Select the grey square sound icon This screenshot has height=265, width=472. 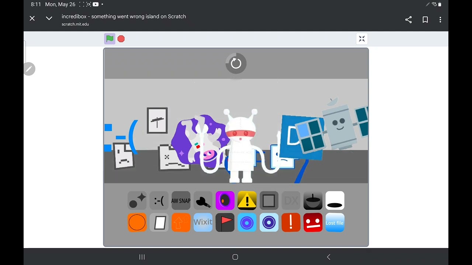coord(269,201)
